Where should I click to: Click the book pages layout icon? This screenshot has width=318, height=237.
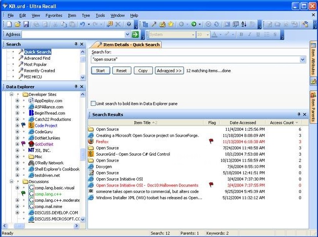click(235, 24)
